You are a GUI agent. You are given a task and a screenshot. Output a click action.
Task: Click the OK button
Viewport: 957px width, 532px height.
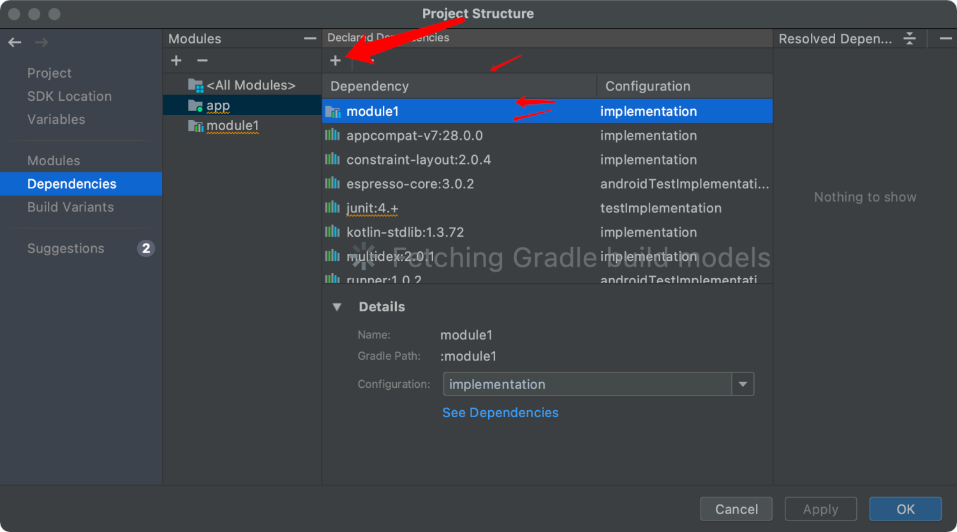pos(905,509)
